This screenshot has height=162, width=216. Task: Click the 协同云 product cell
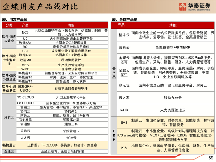[x=25, y=111]
